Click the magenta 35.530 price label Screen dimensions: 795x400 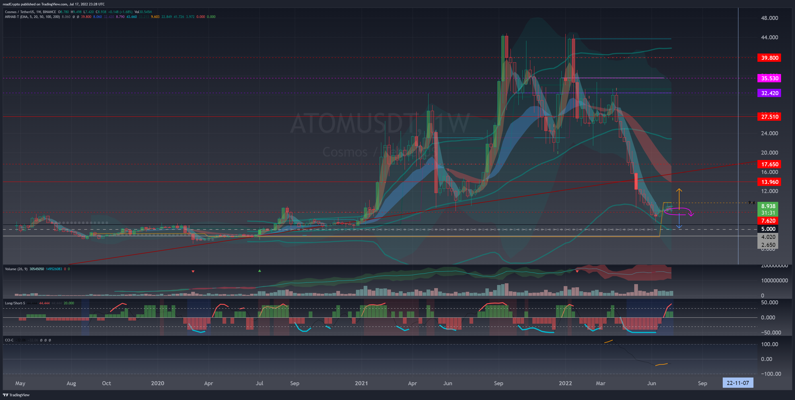pyautogui.click(x=769, y=78)
